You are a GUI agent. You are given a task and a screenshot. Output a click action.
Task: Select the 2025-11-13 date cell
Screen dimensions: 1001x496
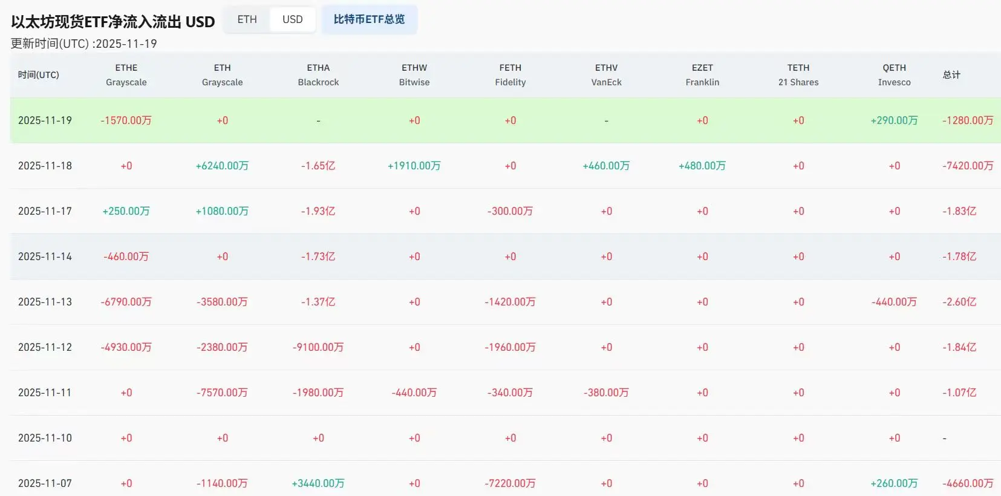tap(45, 302)
